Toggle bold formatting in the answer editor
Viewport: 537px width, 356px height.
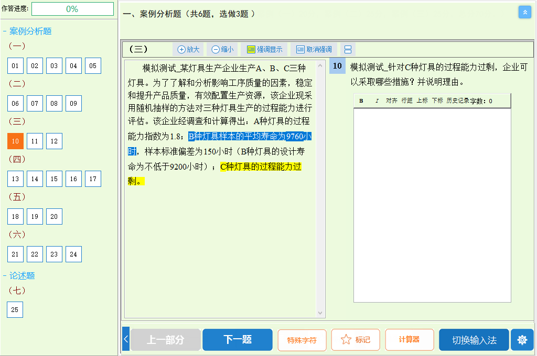pos(361,101)
